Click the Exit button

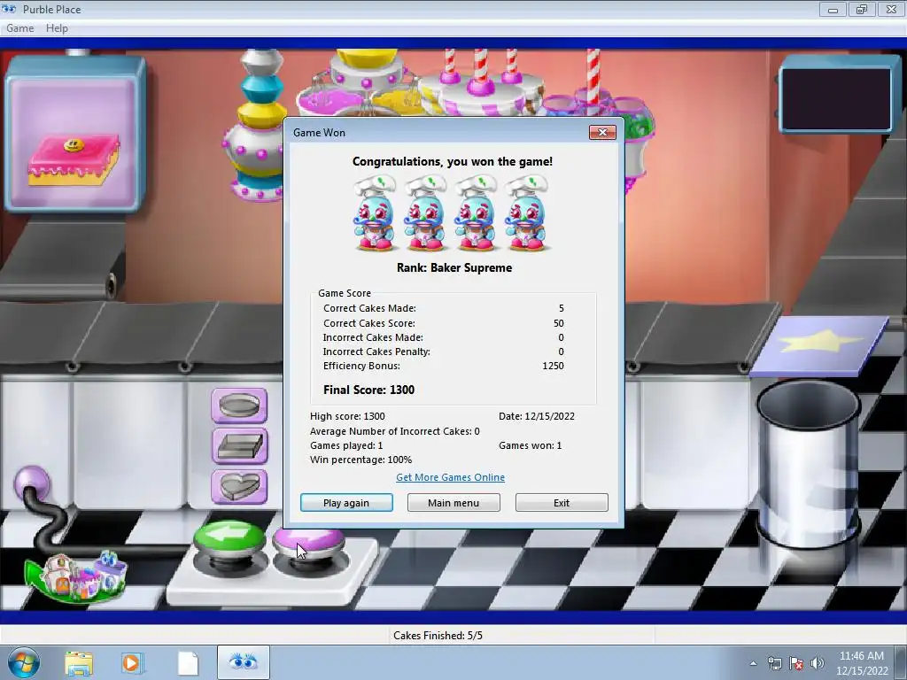[562, 503]
